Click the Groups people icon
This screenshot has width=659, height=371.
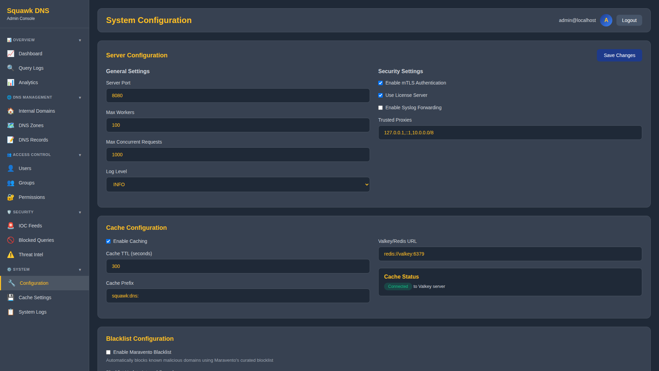11,183
